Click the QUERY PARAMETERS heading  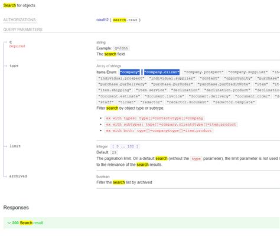click(x=23, y=29)
